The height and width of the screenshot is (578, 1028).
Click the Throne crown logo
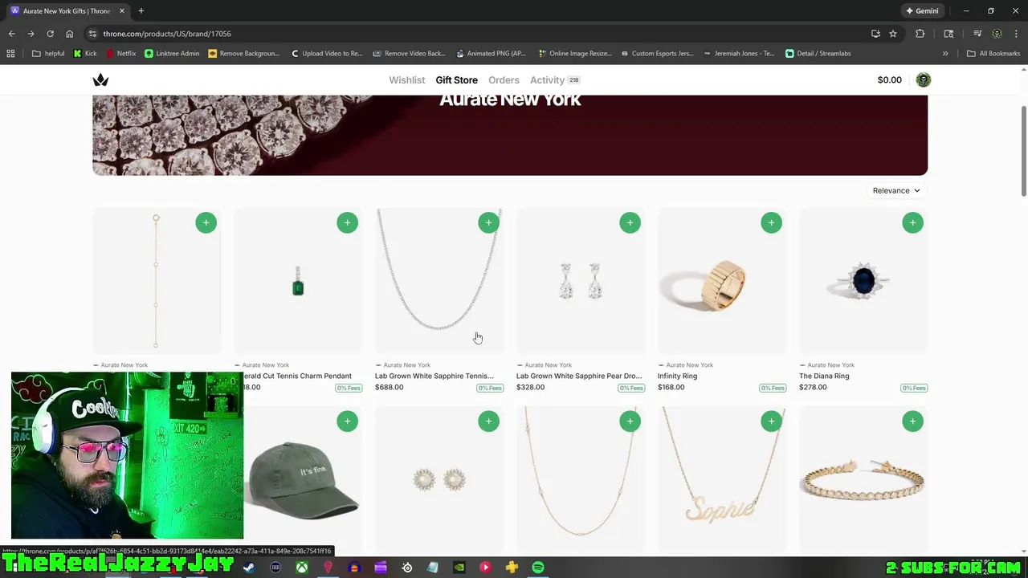[x=100, y=79]
